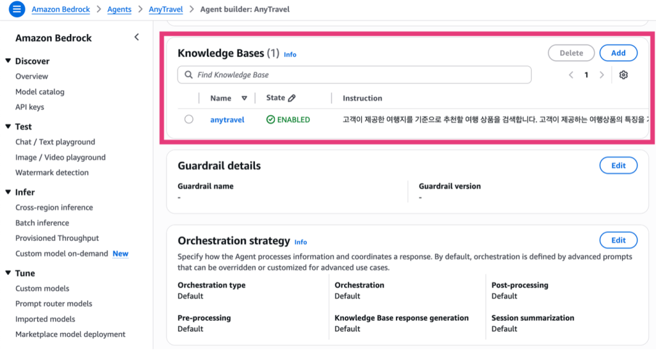Go to previous page of Knowledge Bases

[x=571, y=75]
